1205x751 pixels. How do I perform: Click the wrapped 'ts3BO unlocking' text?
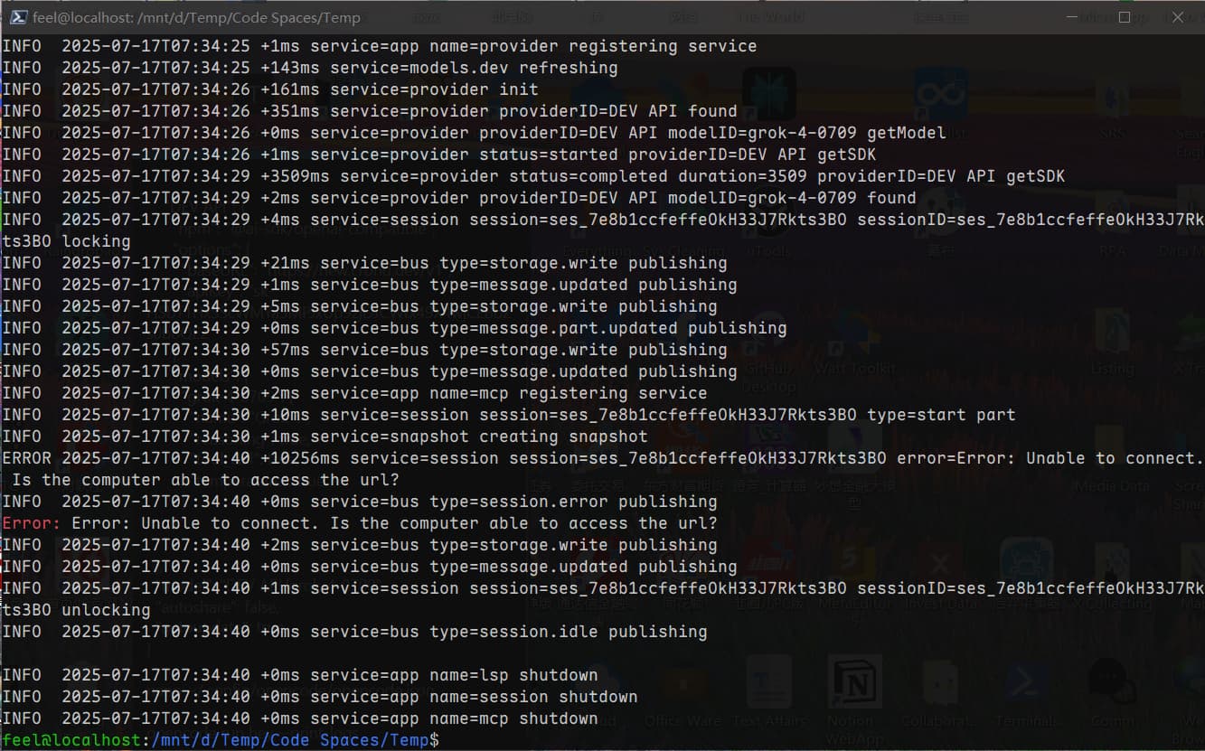click(x=76, y=610)
